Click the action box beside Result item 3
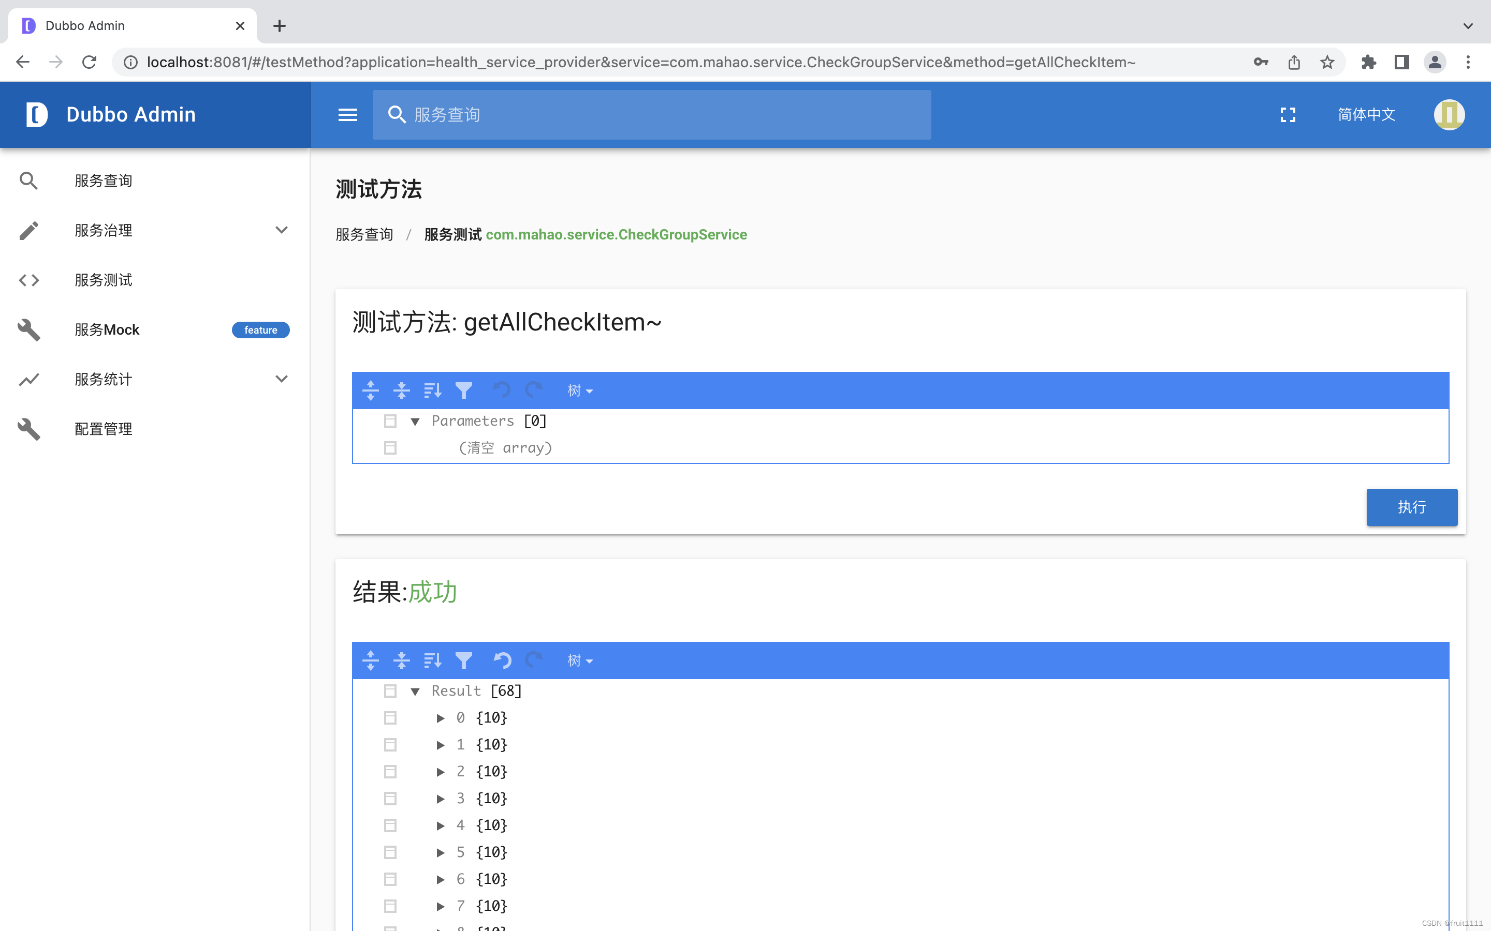Viewport: 1491px width, 931px height. 390,799
